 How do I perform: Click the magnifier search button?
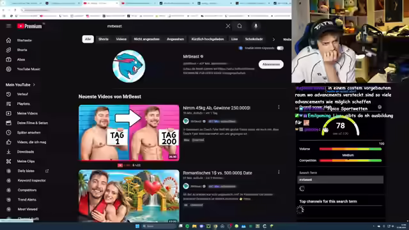click(240, 26)
